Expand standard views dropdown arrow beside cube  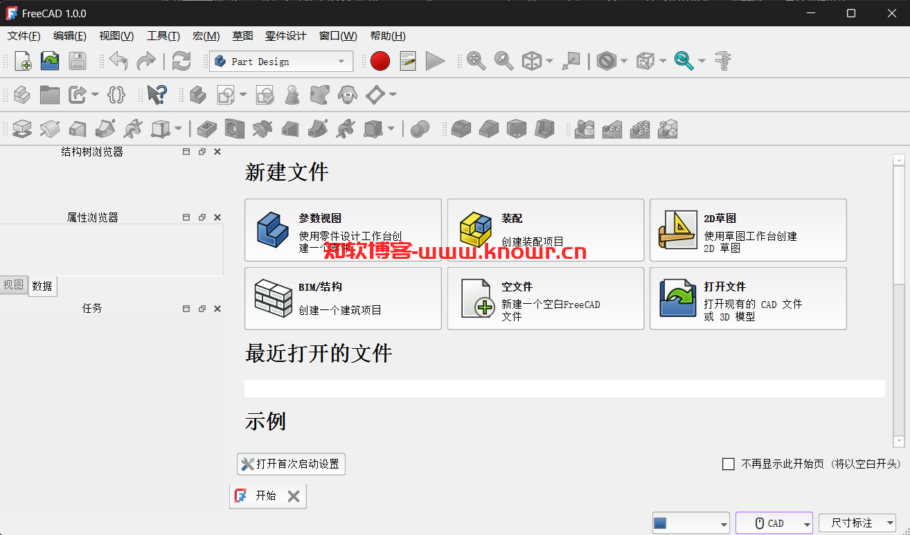pyautogui.click(x=549, y=62)
